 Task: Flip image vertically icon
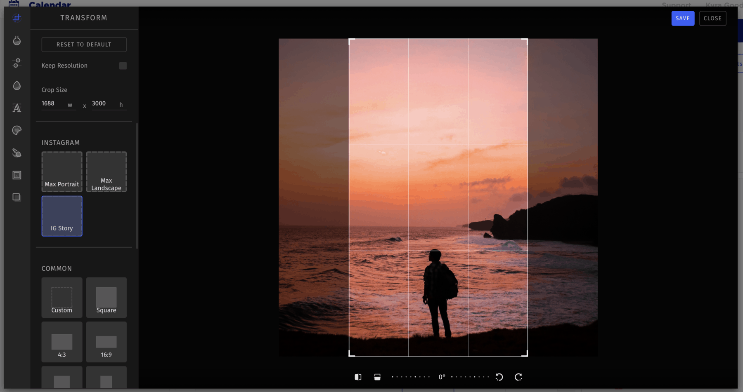coord(377,377)
